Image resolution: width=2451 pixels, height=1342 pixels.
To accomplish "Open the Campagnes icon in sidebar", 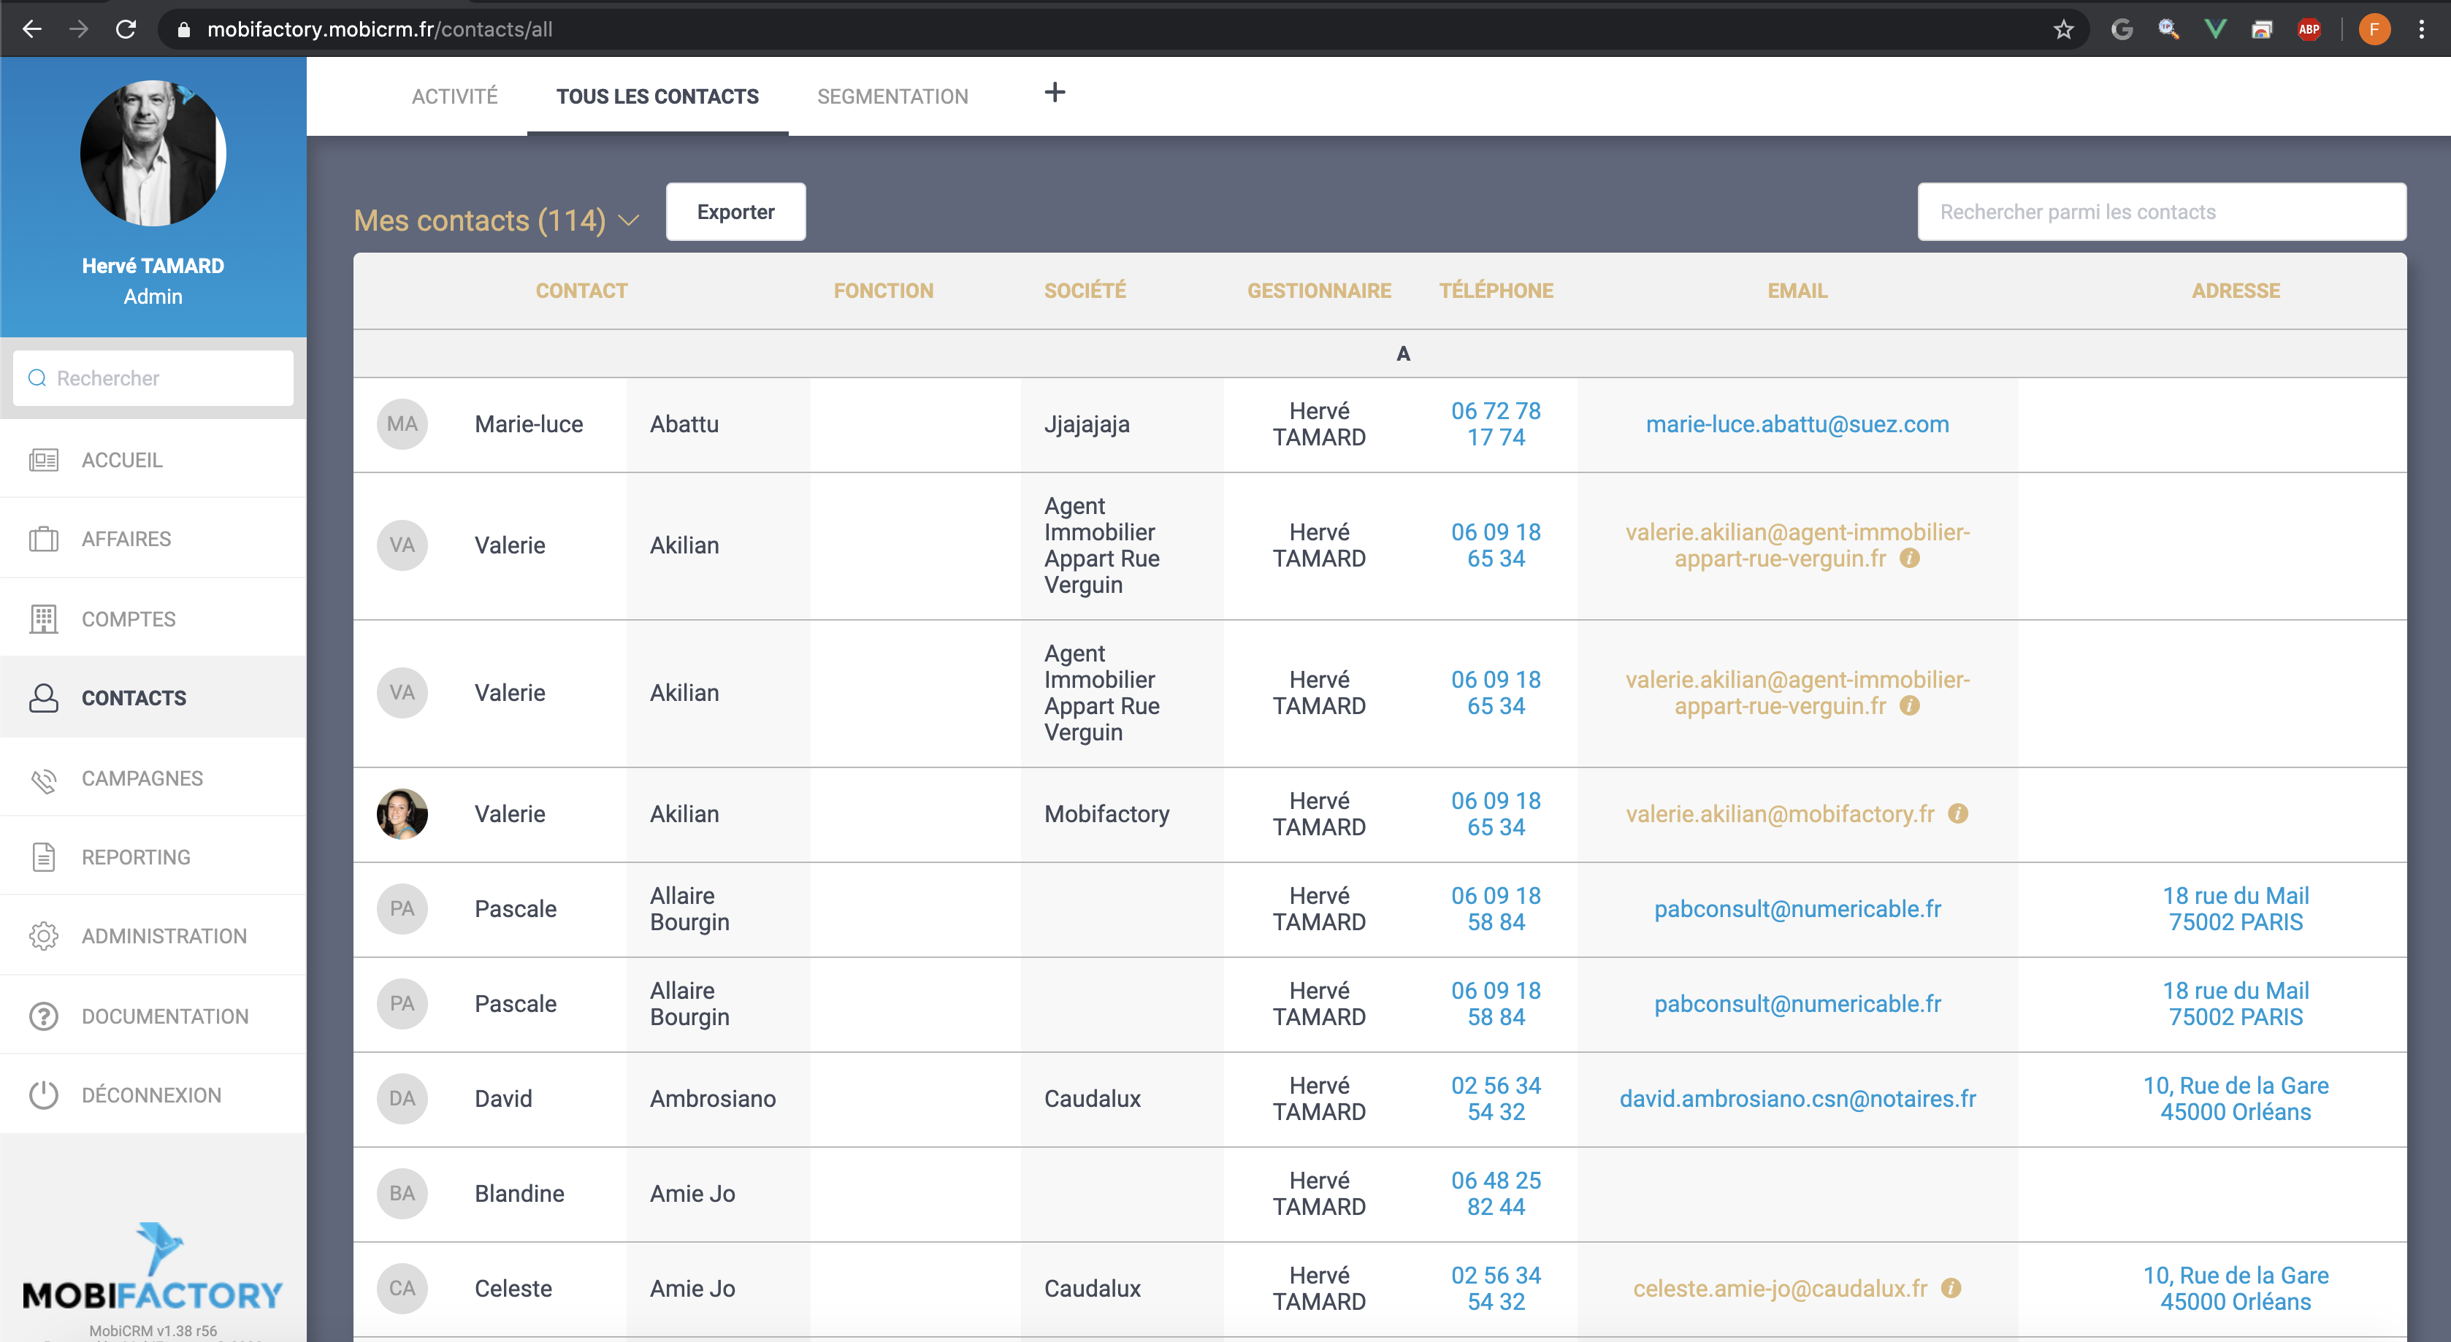I will [44, 779].
